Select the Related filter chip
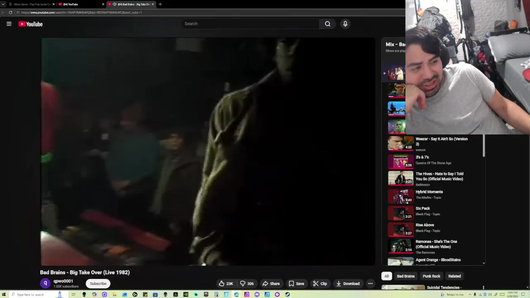This screenshot has height=298, width=530. point(454,276)
